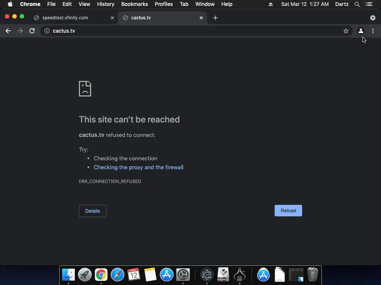Open the Trash in the dock
Viewport: 381px width, 285px height.
tap(313, 275)
